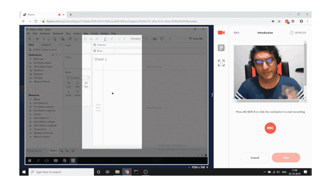Click the Highlight pen icon in toolbar
This screenshot has width=335, height=178.
coord(105,39)
